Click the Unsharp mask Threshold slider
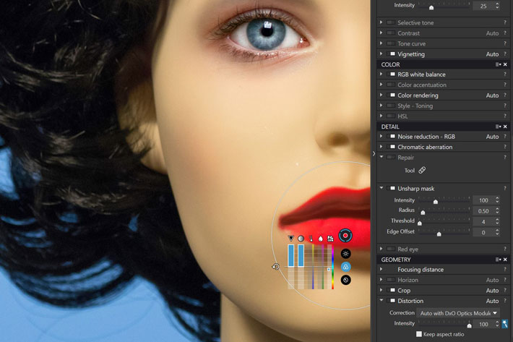This screenshot has height=342, width=513. tap(444, 221)
